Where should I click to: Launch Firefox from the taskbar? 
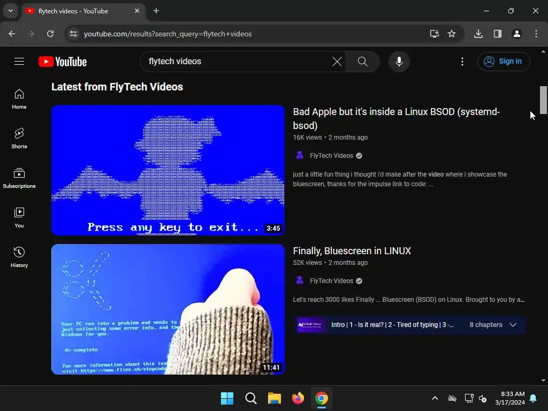coord(298,398)
